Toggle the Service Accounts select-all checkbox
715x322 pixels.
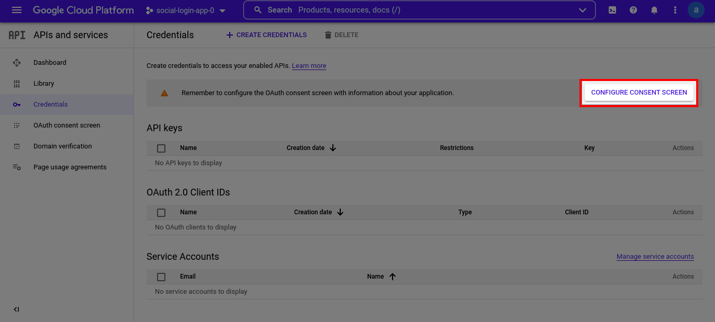(161, 277)
